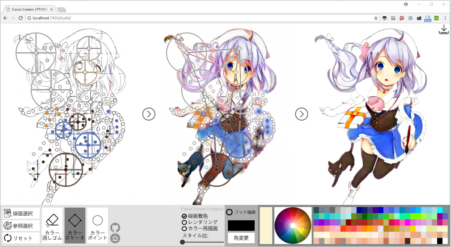Click the camera screenshot extension icon
451x247 pixels.
coord(419,18)
